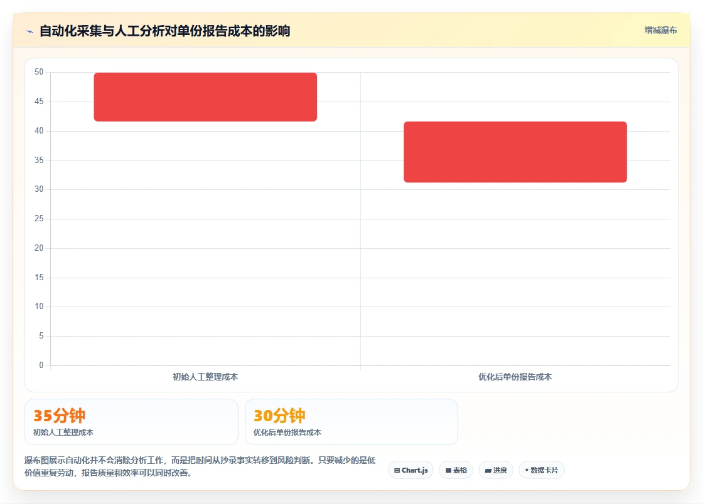The height and width of the screenshot is (504, 703).
Task: Click y-axis tick value 35
Action: [39, 160]
